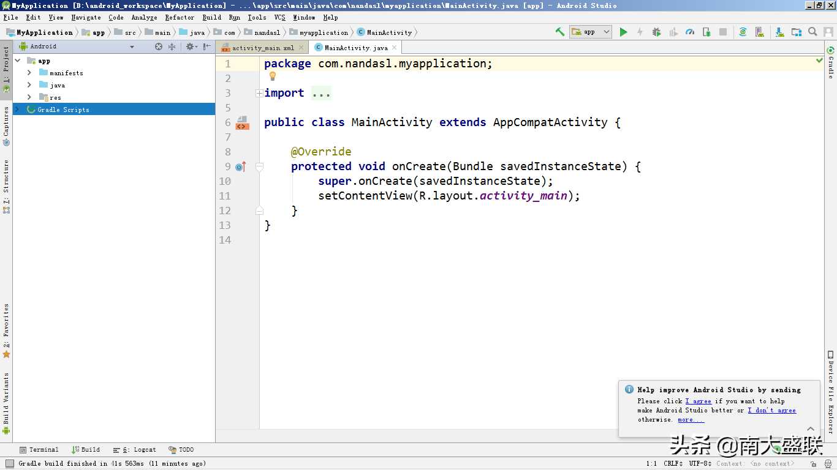Open the Favorites side tool window

point(6,330)
